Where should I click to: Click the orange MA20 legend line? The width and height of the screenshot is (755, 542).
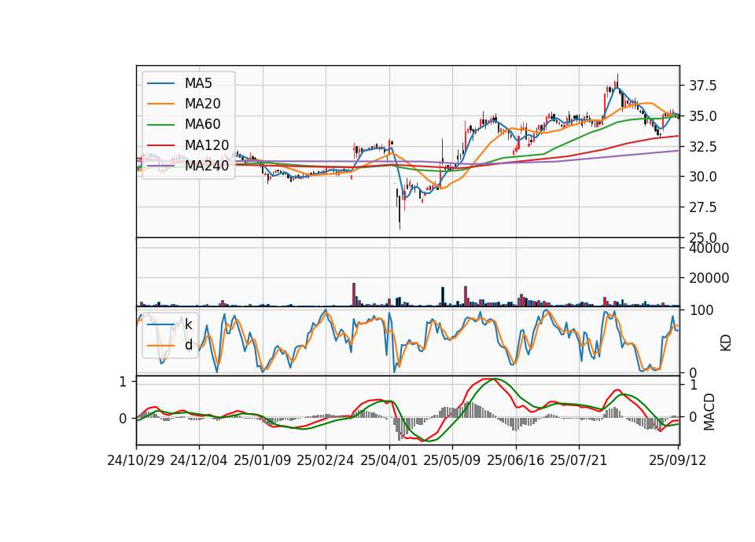click(160, 104)
